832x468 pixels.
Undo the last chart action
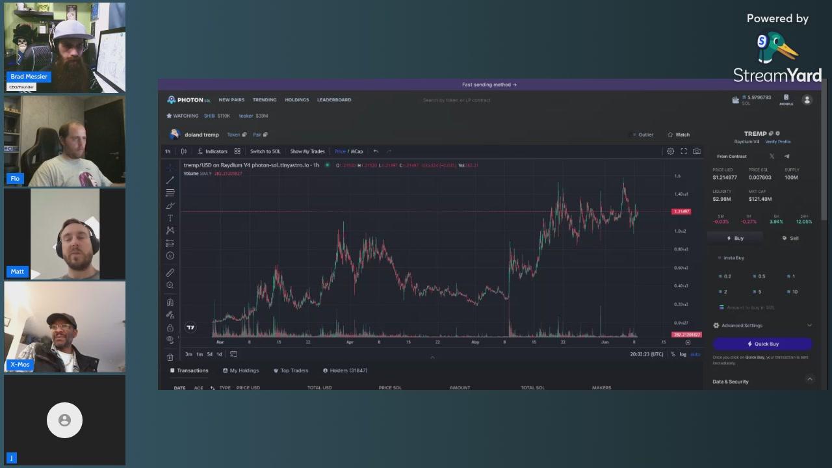coord(376,151)
